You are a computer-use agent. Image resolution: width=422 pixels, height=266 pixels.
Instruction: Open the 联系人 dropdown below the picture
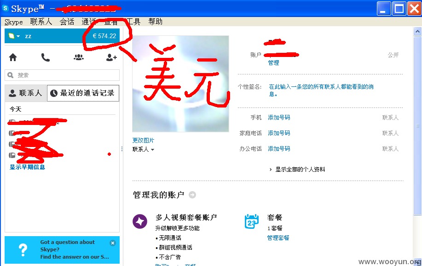pos(143,149)
